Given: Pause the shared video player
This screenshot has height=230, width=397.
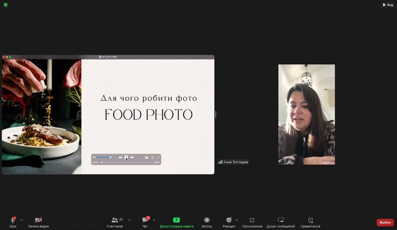Looking at the screenshot, I should (x=126, y=158).
